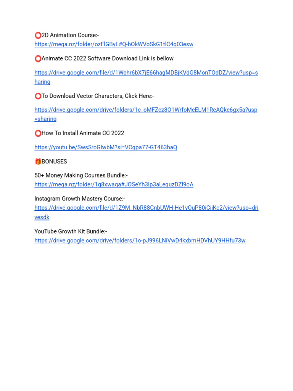Click the red circle beside 2D Animation Course
The image size is (293, 391).
tap(38, 36)
